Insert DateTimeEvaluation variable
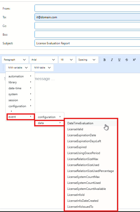Image resolution: width=140 pixels, height=212 pixels. [x=91, y=123]
